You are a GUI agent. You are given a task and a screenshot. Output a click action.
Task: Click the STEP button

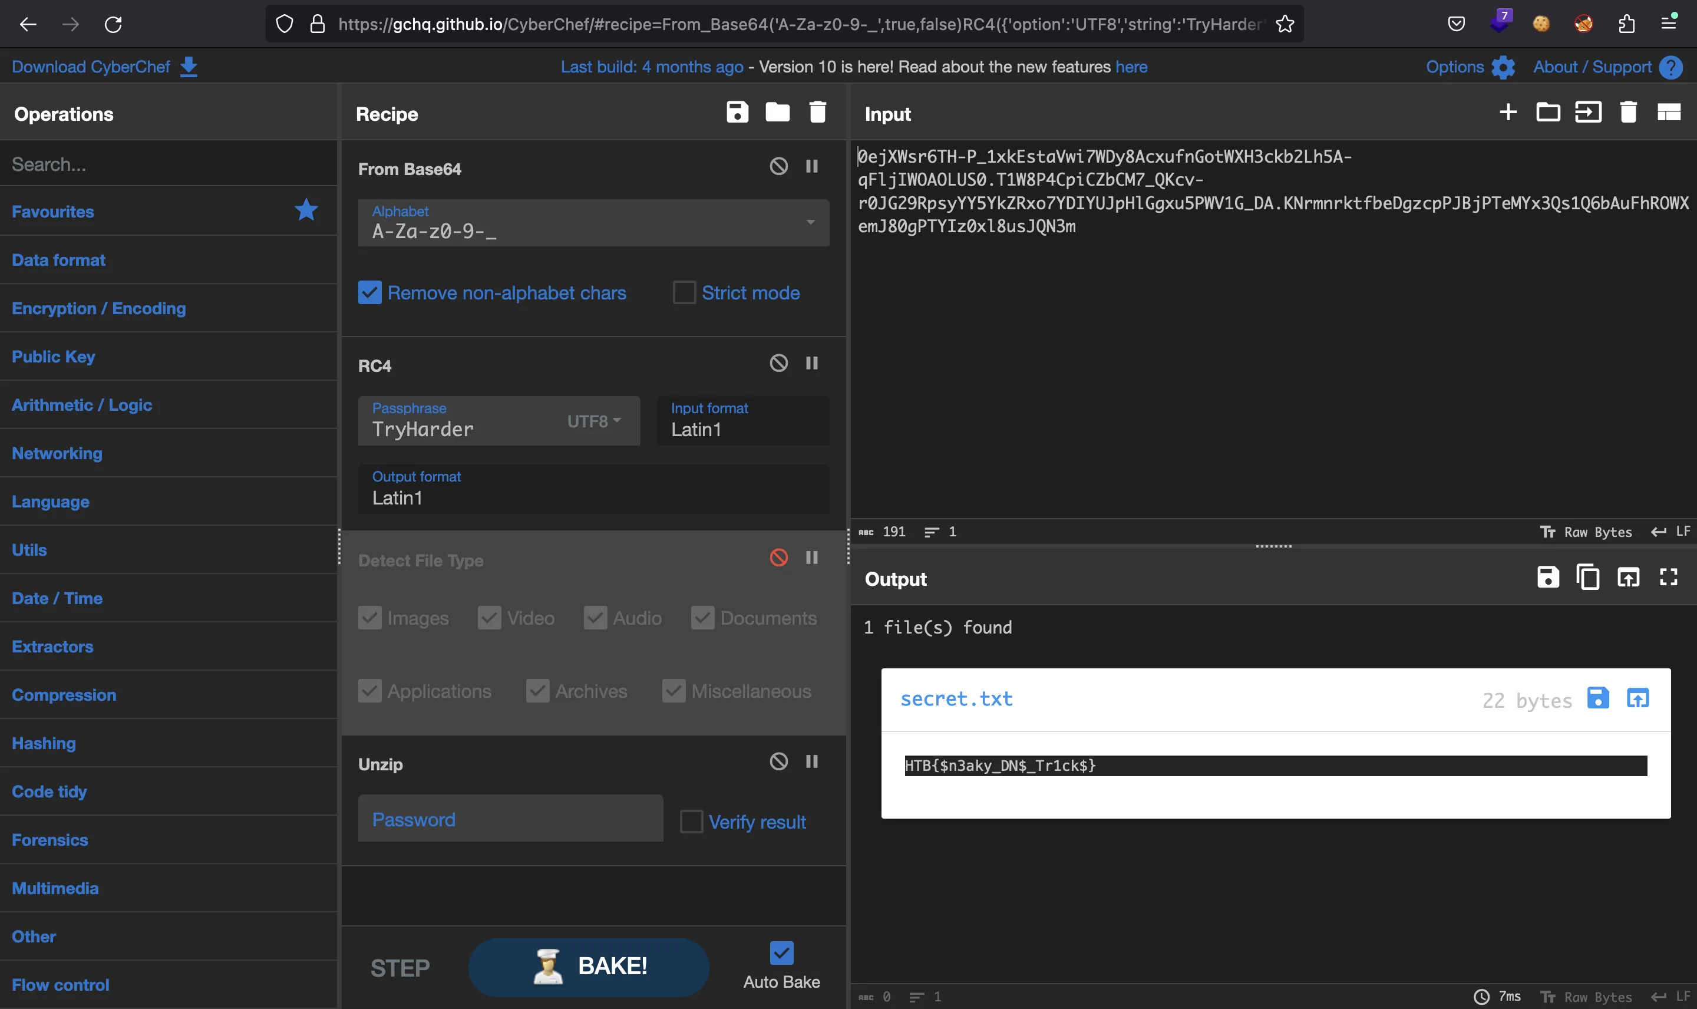coord(400,968)
